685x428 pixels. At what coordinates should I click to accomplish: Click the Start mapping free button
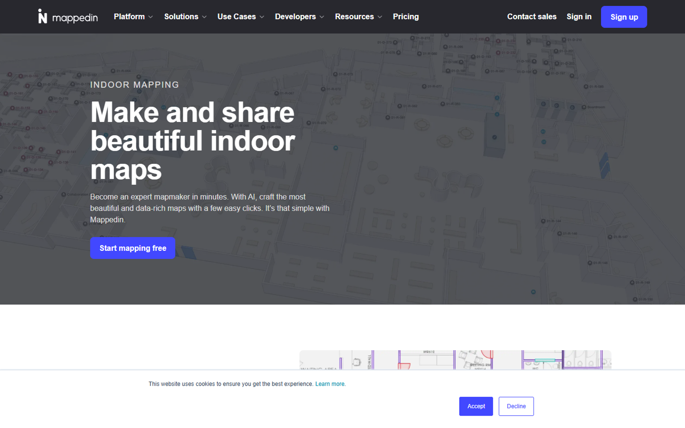point(133,248)
